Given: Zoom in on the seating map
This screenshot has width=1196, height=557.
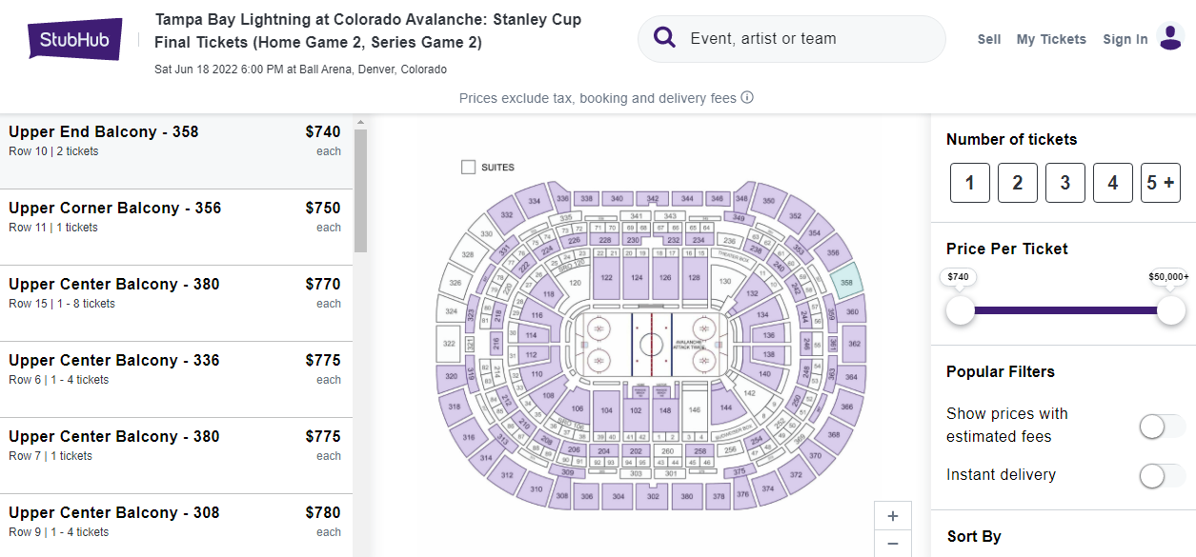Looking at the screenshot, I should (x=892, y=516).
